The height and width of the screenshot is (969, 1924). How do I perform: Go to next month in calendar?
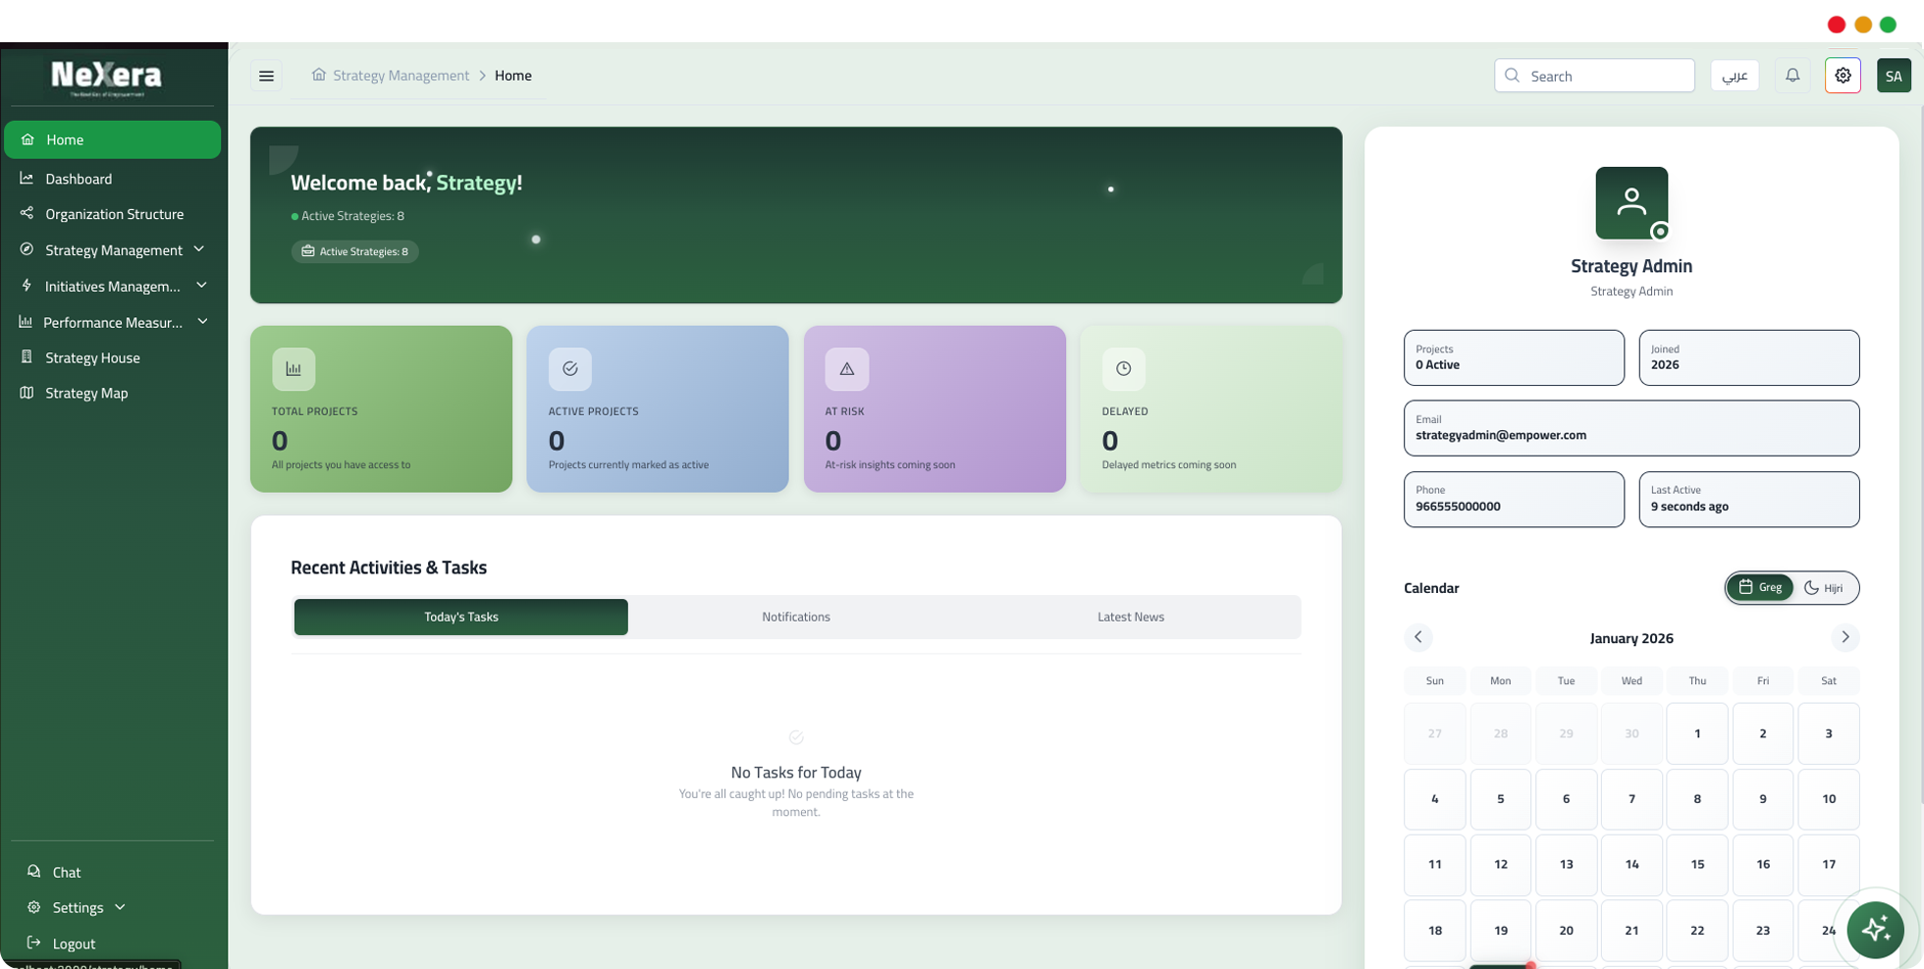pos(1844,638)
